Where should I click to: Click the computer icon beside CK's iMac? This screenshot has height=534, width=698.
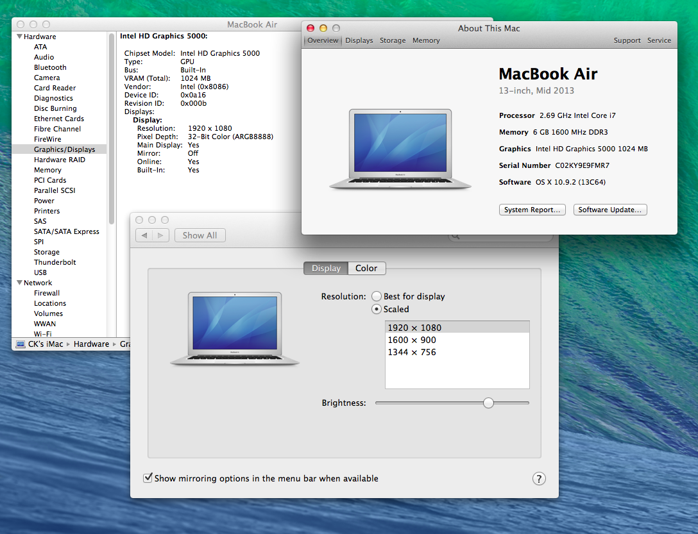[21, 344]
